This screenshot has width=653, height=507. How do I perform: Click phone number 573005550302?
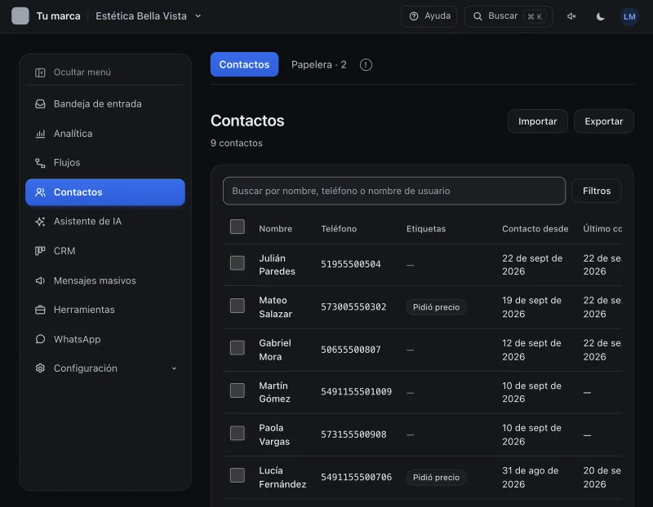pos(353,307)
